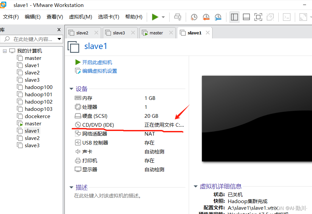
Task: Click the USB 控制器 device row
Action: pos(129,143)
